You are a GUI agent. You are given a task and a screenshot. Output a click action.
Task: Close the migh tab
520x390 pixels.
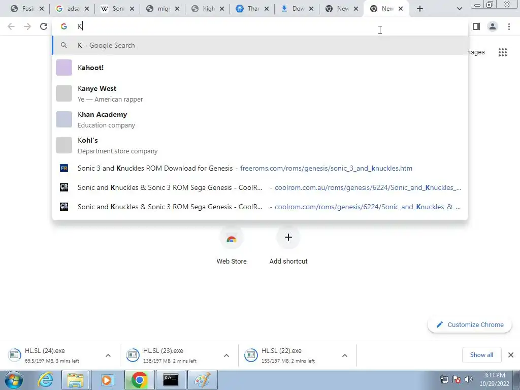tap(177, 9)
